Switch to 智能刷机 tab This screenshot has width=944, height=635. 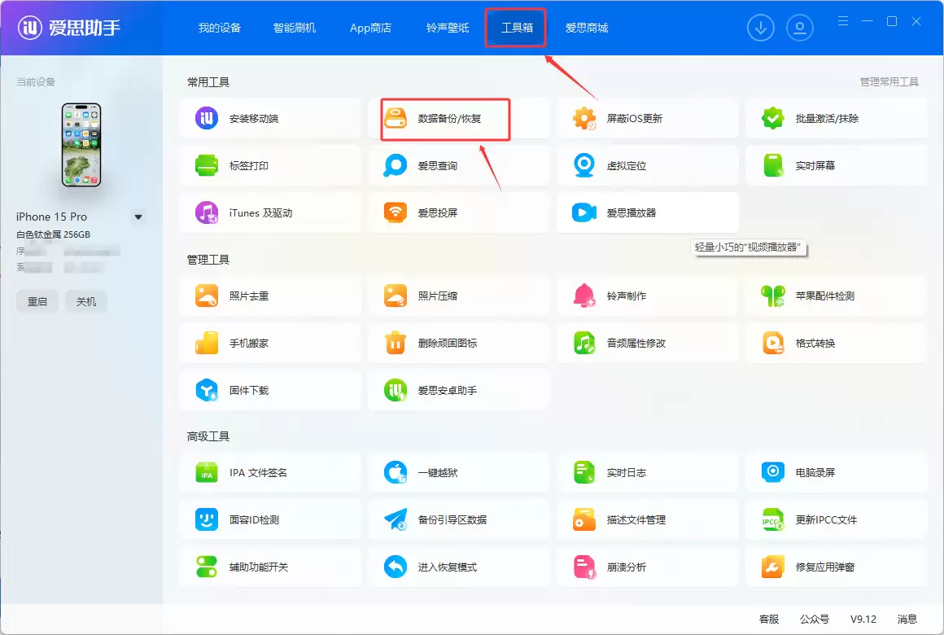295,28
